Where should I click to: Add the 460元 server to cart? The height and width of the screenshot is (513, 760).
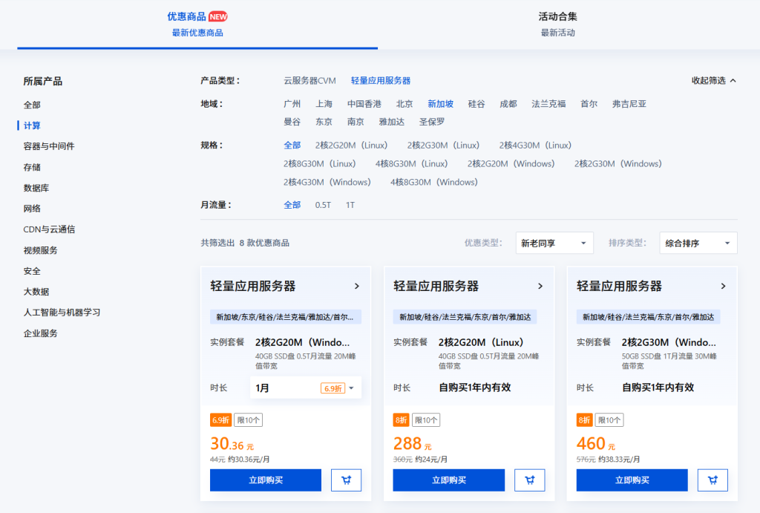tap(712, 480)
